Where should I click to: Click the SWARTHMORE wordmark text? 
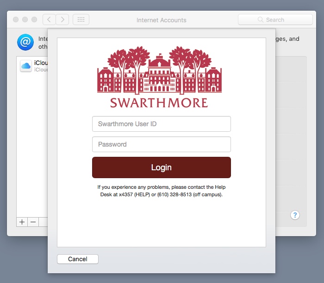coord(159,103)
